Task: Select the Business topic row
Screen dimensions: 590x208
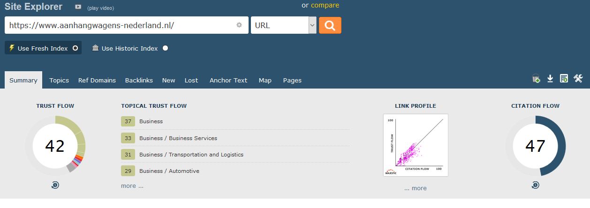Action: tap(235, 121)
